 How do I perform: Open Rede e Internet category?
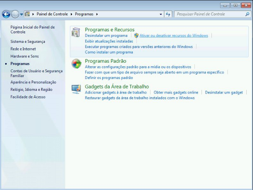23,49
